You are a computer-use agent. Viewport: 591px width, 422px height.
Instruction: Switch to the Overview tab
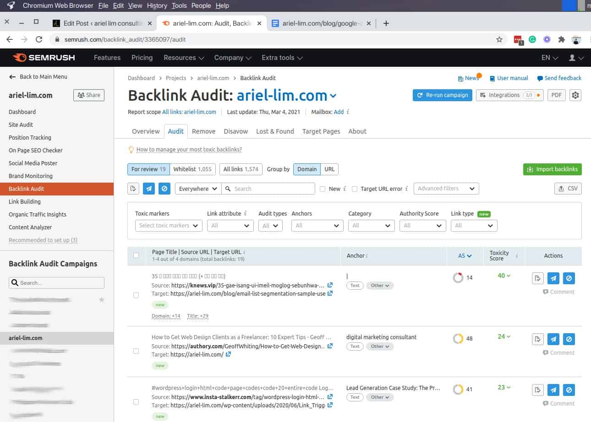146,131
